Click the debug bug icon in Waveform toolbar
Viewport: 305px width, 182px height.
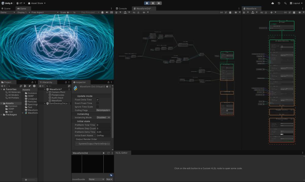(x=294, y=12)
